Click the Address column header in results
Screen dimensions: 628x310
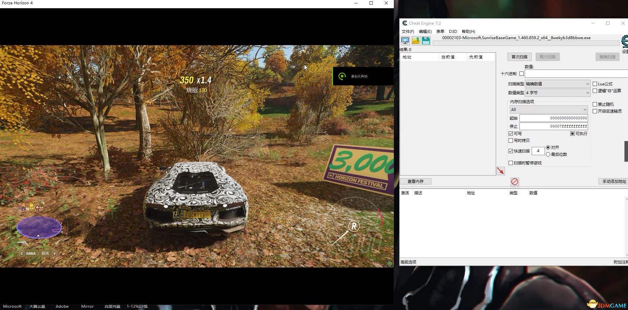point(419,57)
